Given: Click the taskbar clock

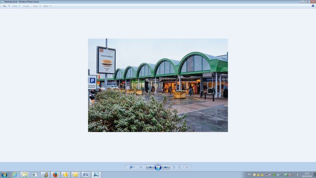Looking at the screenshot, I should pyautogui.click(x=307, y=174).
